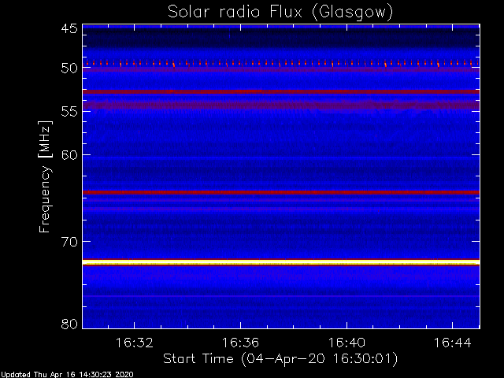Click the dark band below 45 MHz
This screenshot has width=504, height=378.
point(281,39)
